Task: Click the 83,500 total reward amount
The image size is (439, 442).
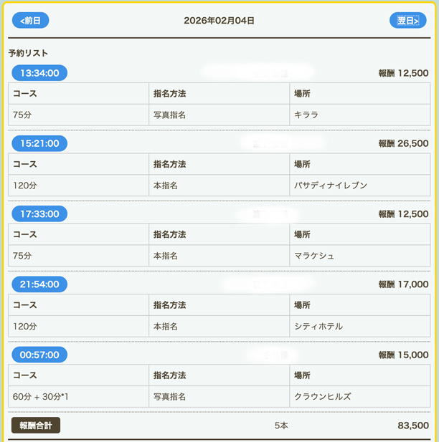Action: pos(412,426)
